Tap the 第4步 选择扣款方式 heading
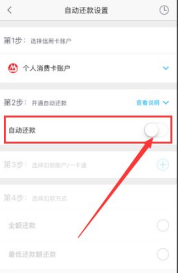The image size is (178, 273). 35,198
